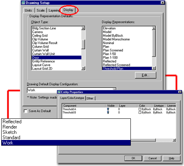Select Clip Volume Result object type
This screenshot has height=166, width=184.
point(56,43)
